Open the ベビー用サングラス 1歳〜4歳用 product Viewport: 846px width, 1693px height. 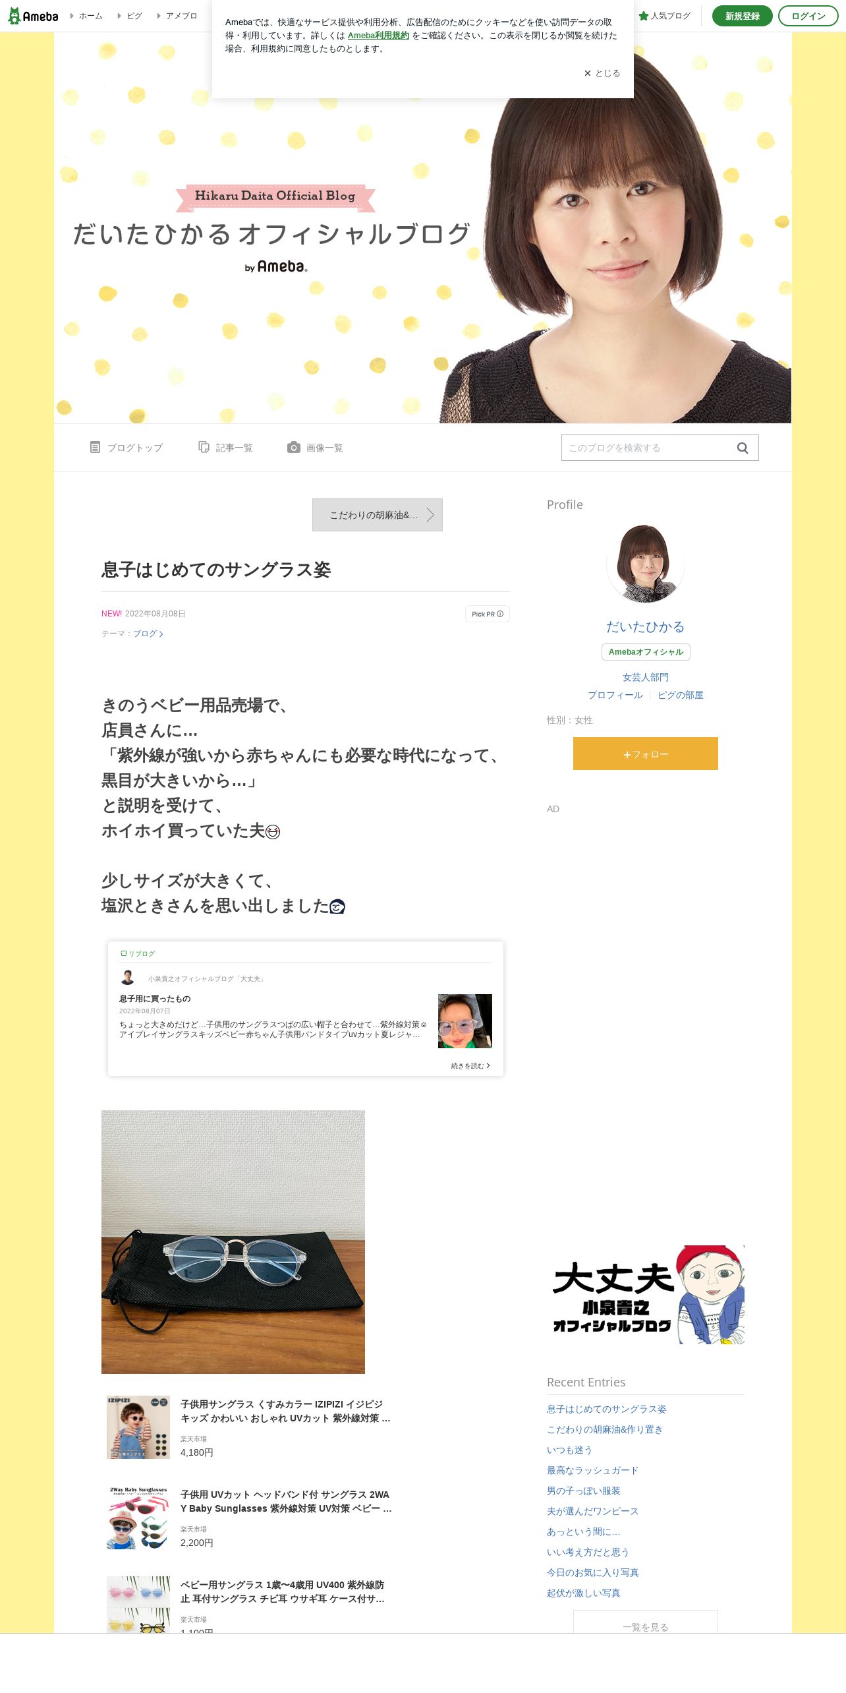(x=283, y=1591)
